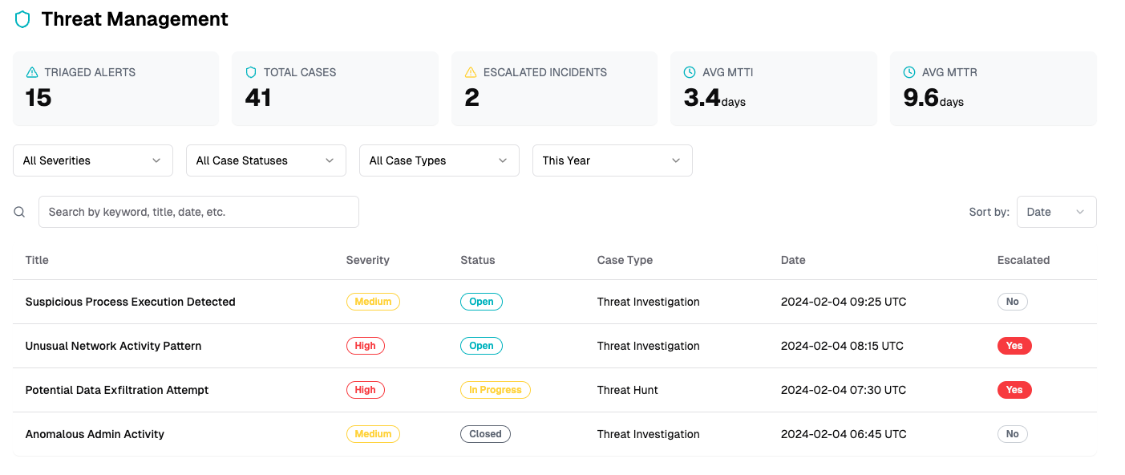Click the In Progress status badge

(495, 390)
